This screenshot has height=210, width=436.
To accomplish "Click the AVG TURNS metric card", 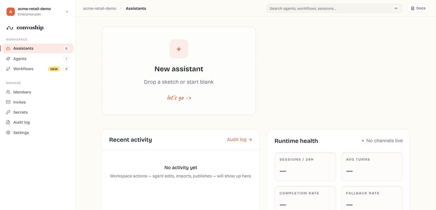I will [x=372, y=167].
